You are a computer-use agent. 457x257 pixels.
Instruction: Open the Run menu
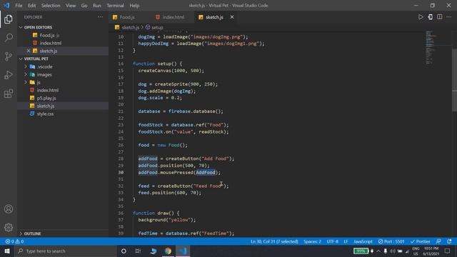tap(97, 5)
